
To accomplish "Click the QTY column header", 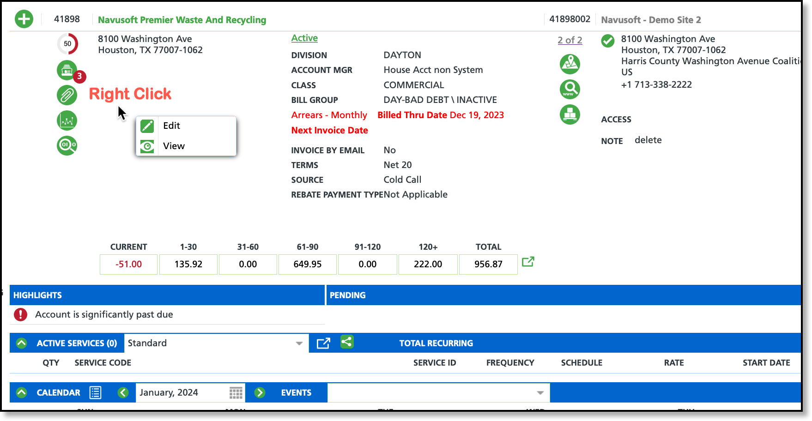I will pos(51,363).
